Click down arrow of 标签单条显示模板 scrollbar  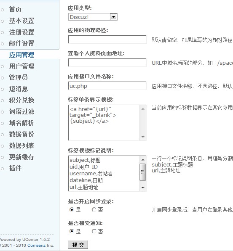pos(143,137)
